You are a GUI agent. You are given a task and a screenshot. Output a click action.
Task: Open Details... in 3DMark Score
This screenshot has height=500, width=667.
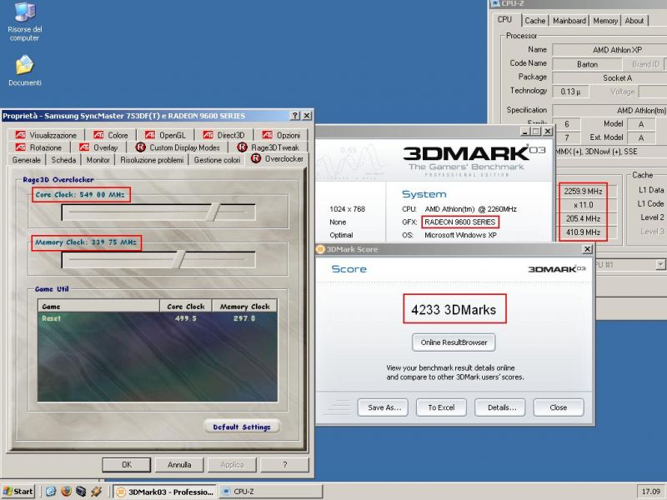coord(499,407)
